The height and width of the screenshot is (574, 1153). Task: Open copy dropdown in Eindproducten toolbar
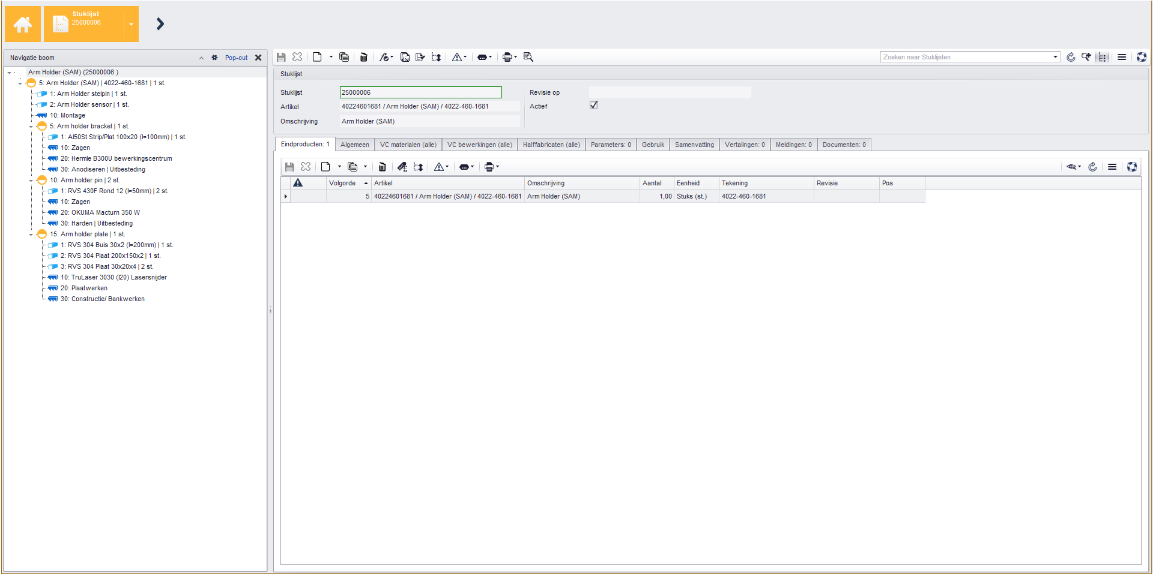tap(365, 167)
